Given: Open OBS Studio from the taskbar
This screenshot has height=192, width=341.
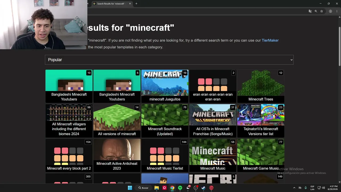Looking at the screenshot, I should [x=196, y=188].
